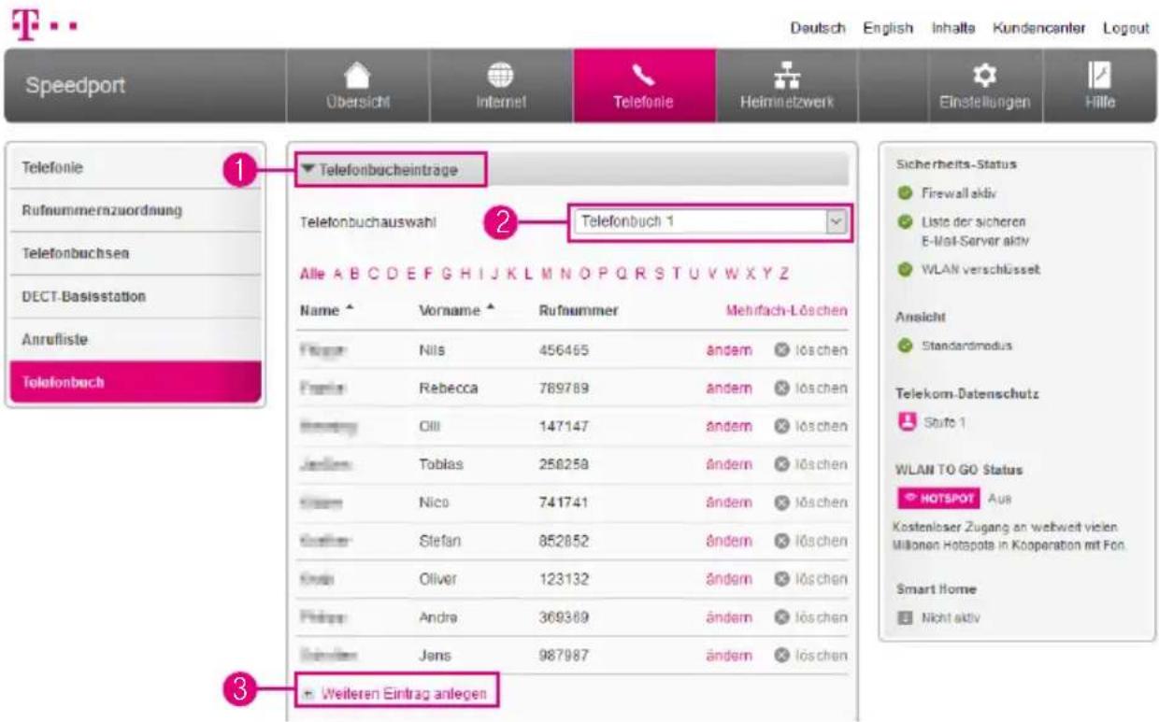Click the plus icon for Weiteren Eintrag
Viewport: 1159px width, 722px height.
click(308, 695)
